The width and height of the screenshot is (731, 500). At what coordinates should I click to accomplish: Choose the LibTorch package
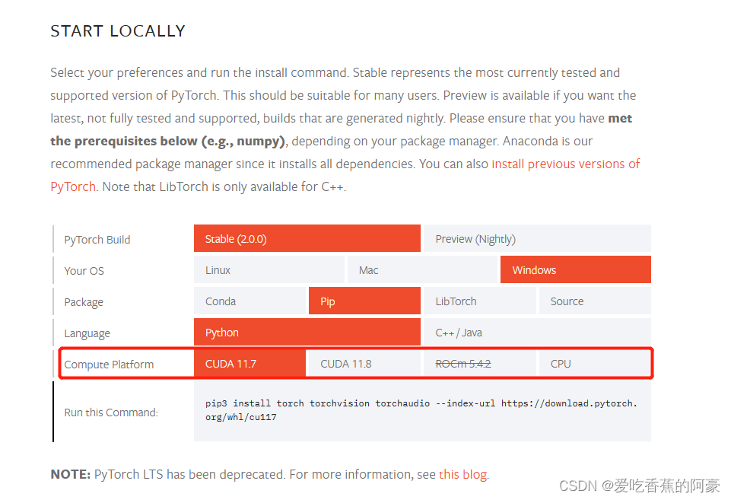click(x=479, y=301)
